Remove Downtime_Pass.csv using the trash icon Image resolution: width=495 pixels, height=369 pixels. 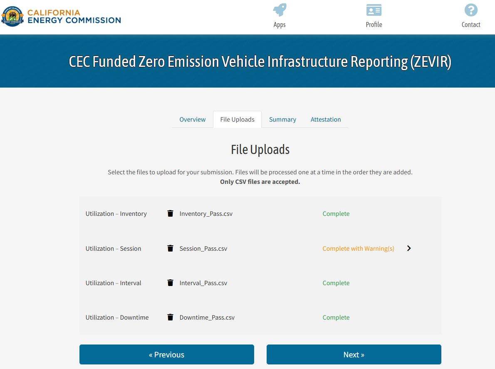170,317
